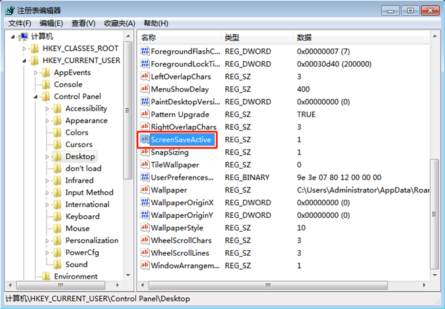The image size is (445, 309).
Task: Click the Desktop folder icon in tree
Action: (x=58, y=157)
